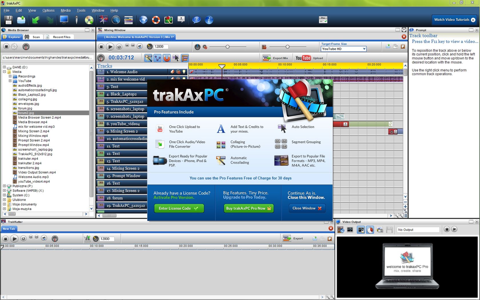
Task: Switch to the Scan tab
Action: [33, 37]
